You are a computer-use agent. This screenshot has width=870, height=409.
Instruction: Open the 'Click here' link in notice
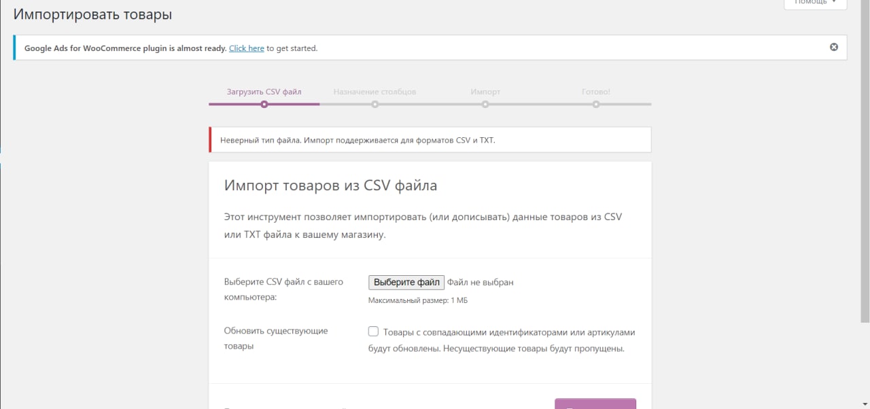point(247,48)
